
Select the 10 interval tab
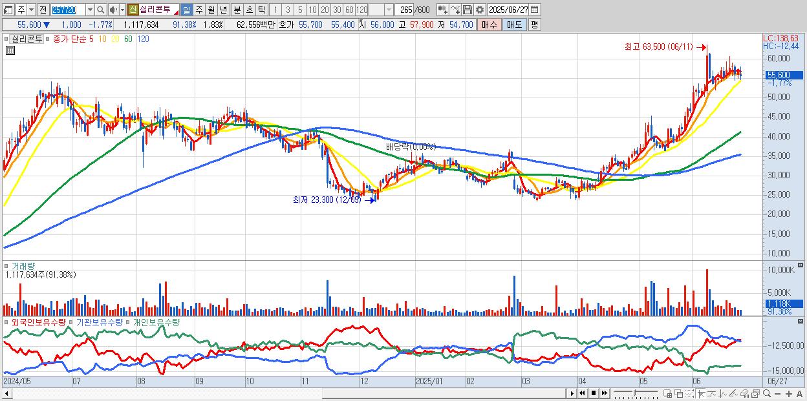click(312, 10)
